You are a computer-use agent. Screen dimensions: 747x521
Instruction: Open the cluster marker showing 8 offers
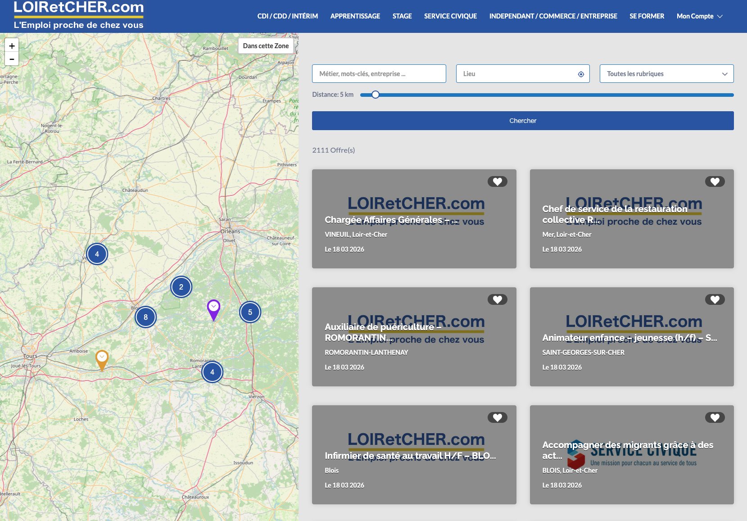tap(145, 317)
